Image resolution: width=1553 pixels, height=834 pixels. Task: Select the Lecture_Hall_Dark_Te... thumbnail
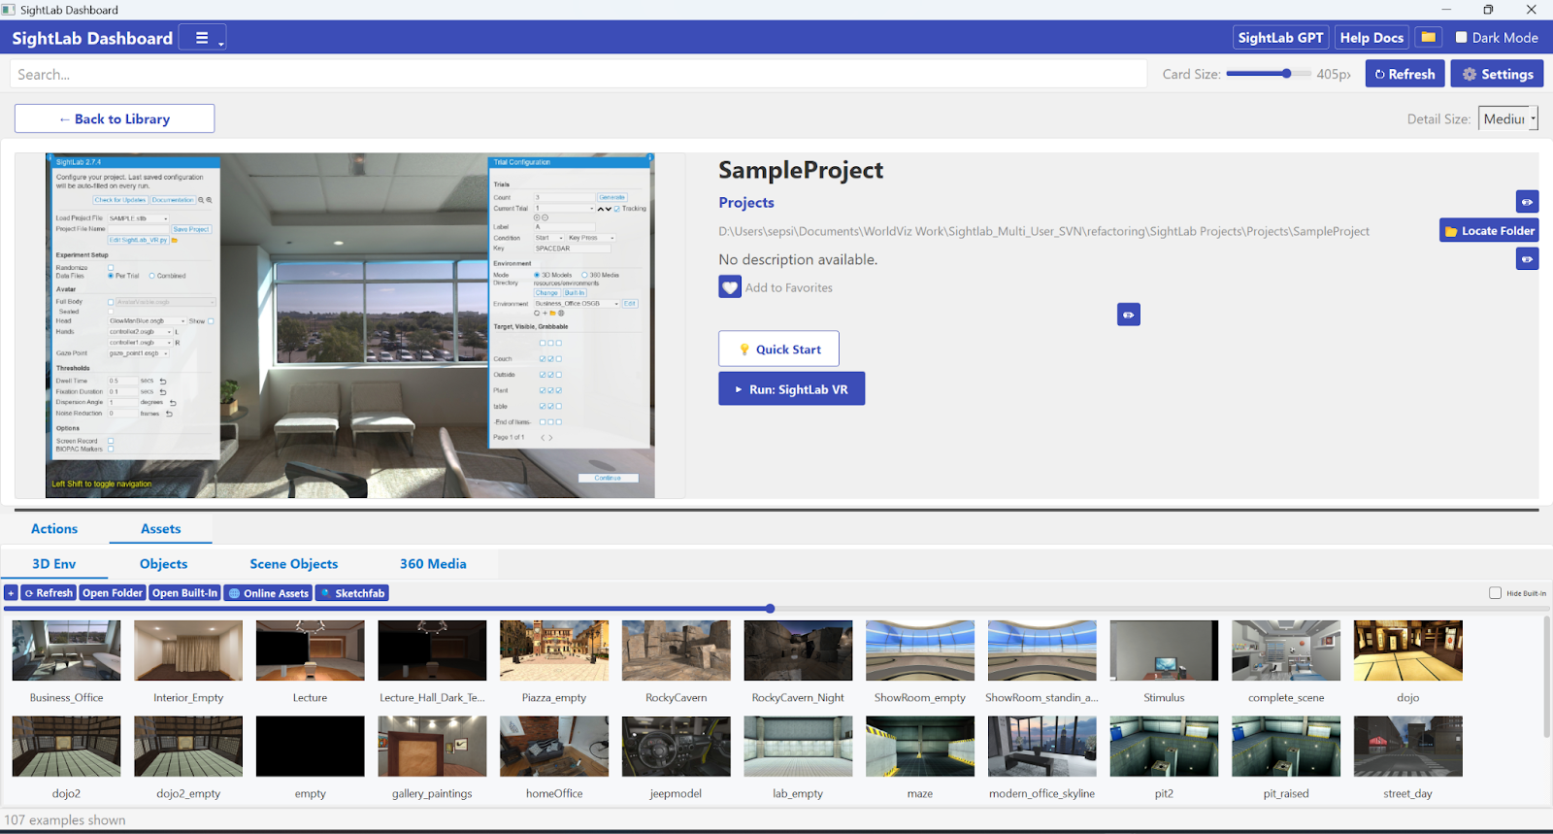click(432, 651)
